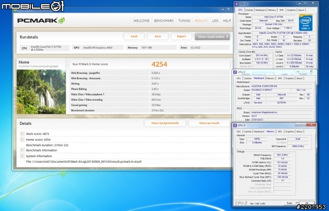Open the WELCOME section in PCMark
Viewport: 329px width, 211px height.
[141, 21]
